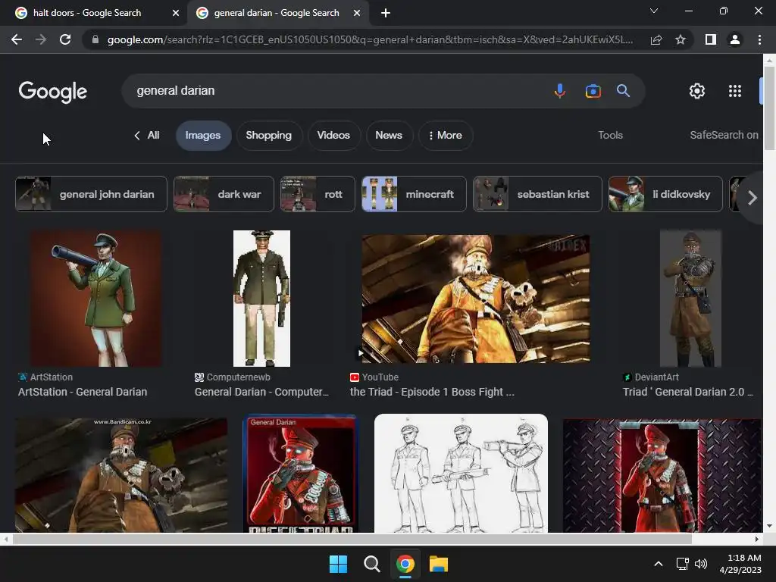Click the address bar URL
Screen dimensions: 776x582
370,39
